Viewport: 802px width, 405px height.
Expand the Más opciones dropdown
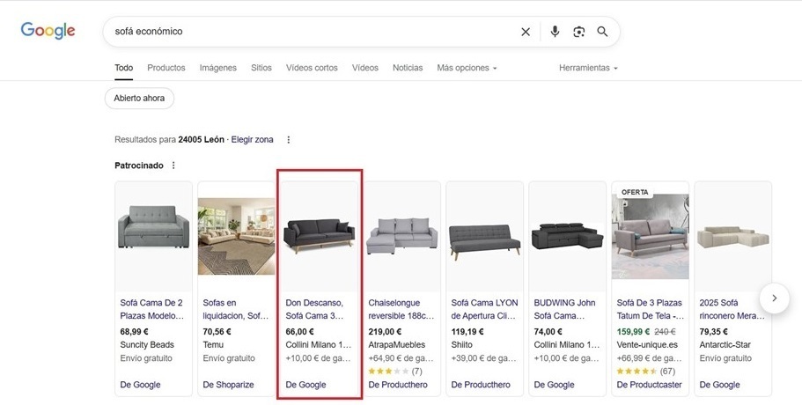click(467, 68)
